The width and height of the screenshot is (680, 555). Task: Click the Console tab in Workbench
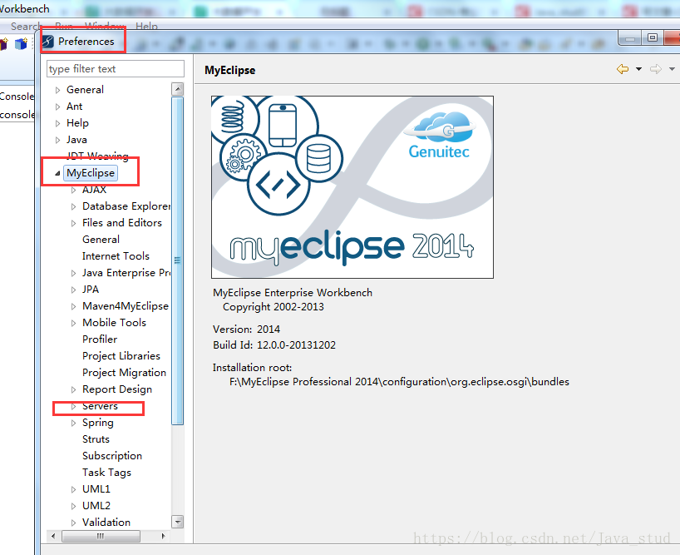coord(17,97)
